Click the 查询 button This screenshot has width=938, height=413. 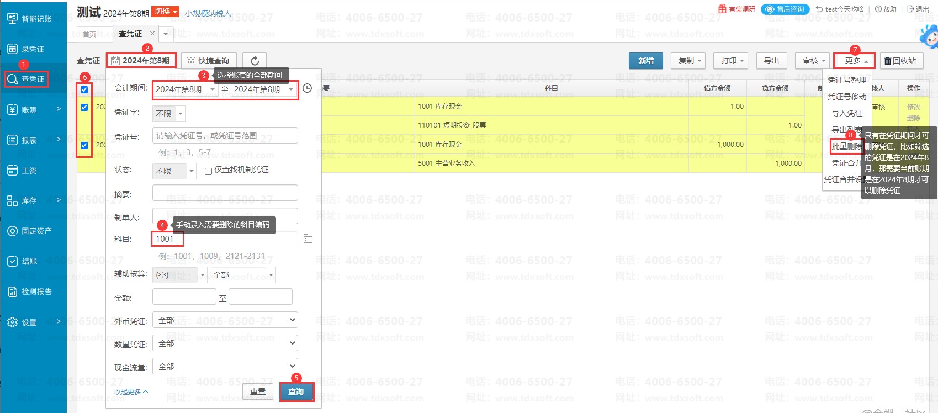click(x=296, y=391)
